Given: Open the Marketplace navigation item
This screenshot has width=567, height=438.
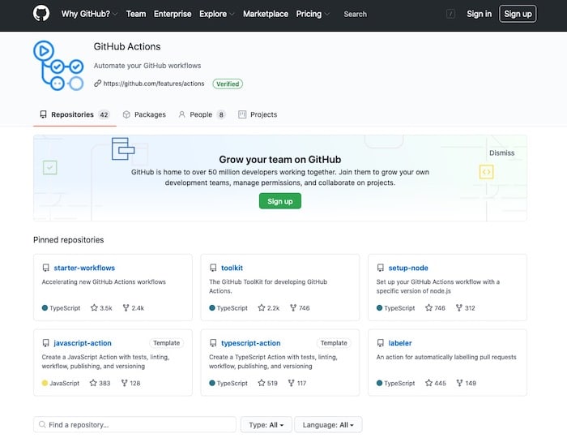Looking at the screenshot, I should (x=266, y=14).
